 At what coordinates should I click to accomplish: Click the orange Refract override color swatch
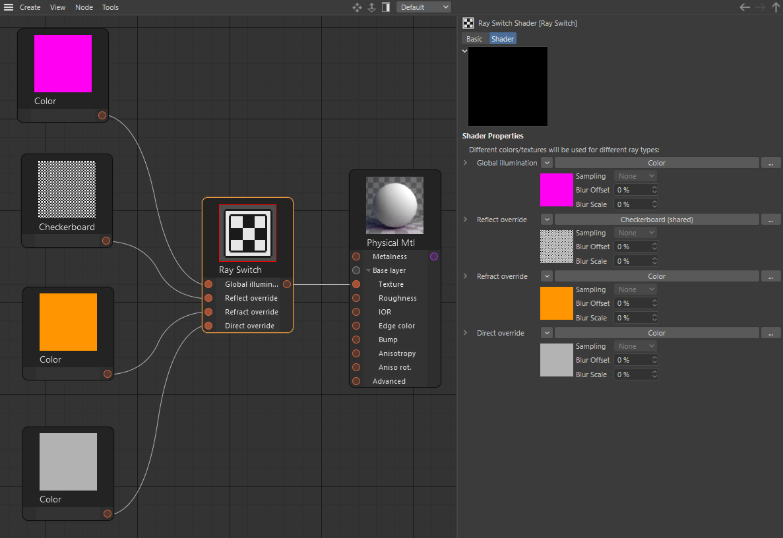click(x=556, y=303)
